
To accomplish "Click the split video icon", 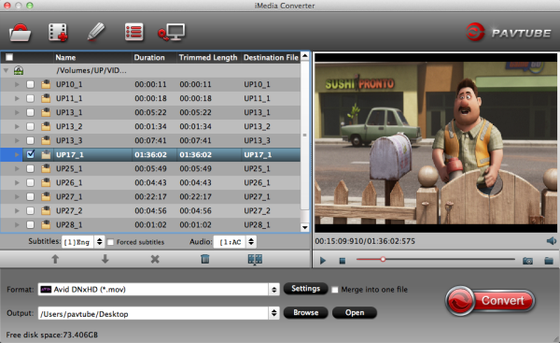I will [255, 259].
